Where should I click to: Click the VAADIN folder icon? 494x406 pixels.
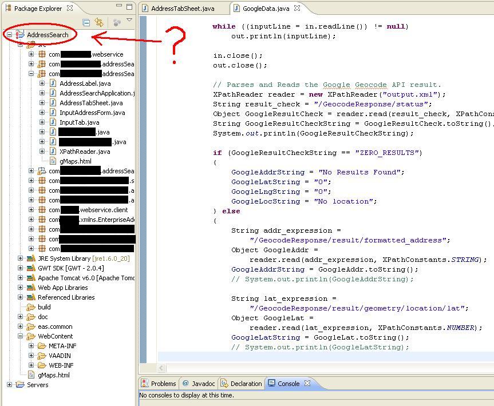point(42,356)
